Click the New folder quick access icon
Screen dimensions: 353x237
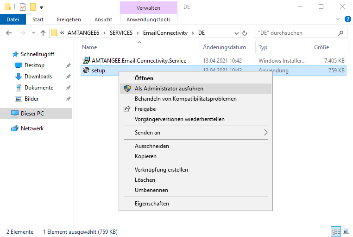[x=33, y=7]
